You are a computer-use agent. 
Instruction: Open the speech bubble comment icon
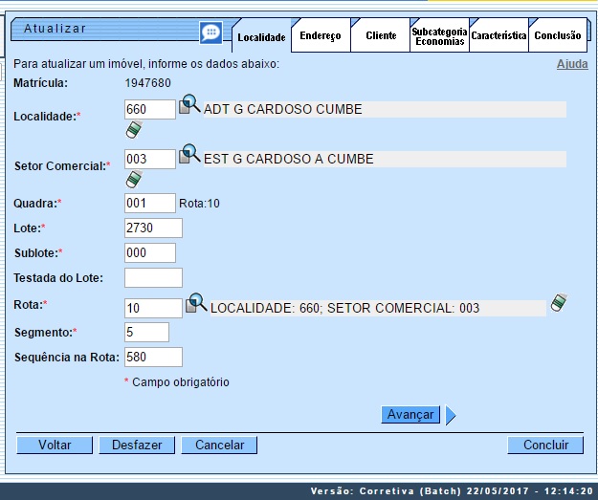pyautogui.click(x=210, y=33)
